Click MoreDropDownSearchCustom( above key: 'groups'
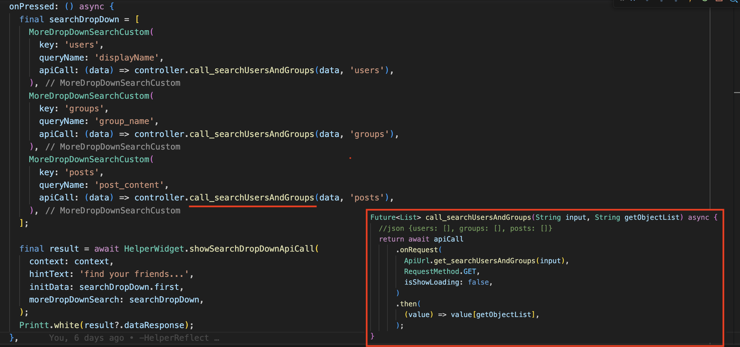 [91, 96]
